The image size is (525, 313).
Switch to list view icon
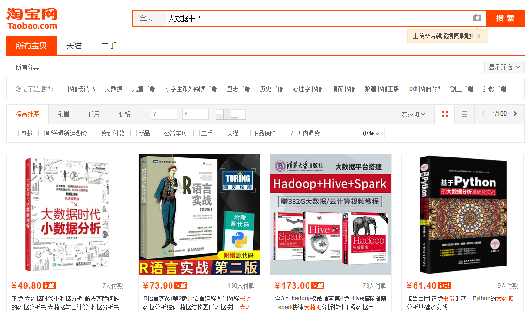(x=464, y=114)
